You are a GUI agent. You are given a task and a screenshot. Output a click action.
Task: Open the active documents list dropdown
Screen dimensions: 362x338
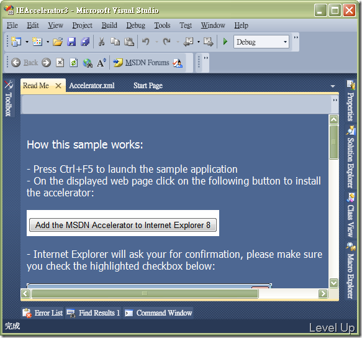click(x=333, y=86)
